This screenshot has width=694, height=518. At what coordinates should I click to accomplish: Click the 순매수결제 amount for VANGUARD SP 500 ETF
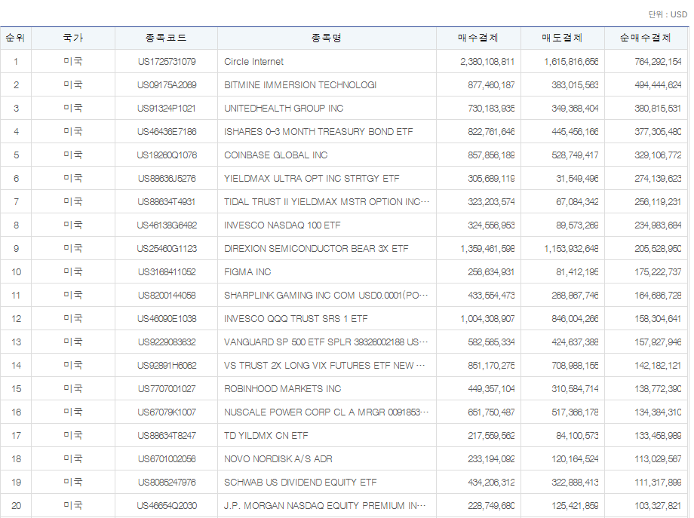[658, 342]
